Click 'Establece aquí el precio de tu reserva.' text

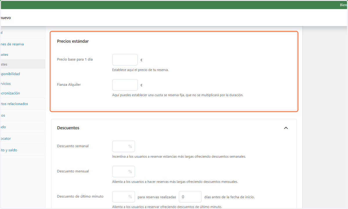point(140,70)
